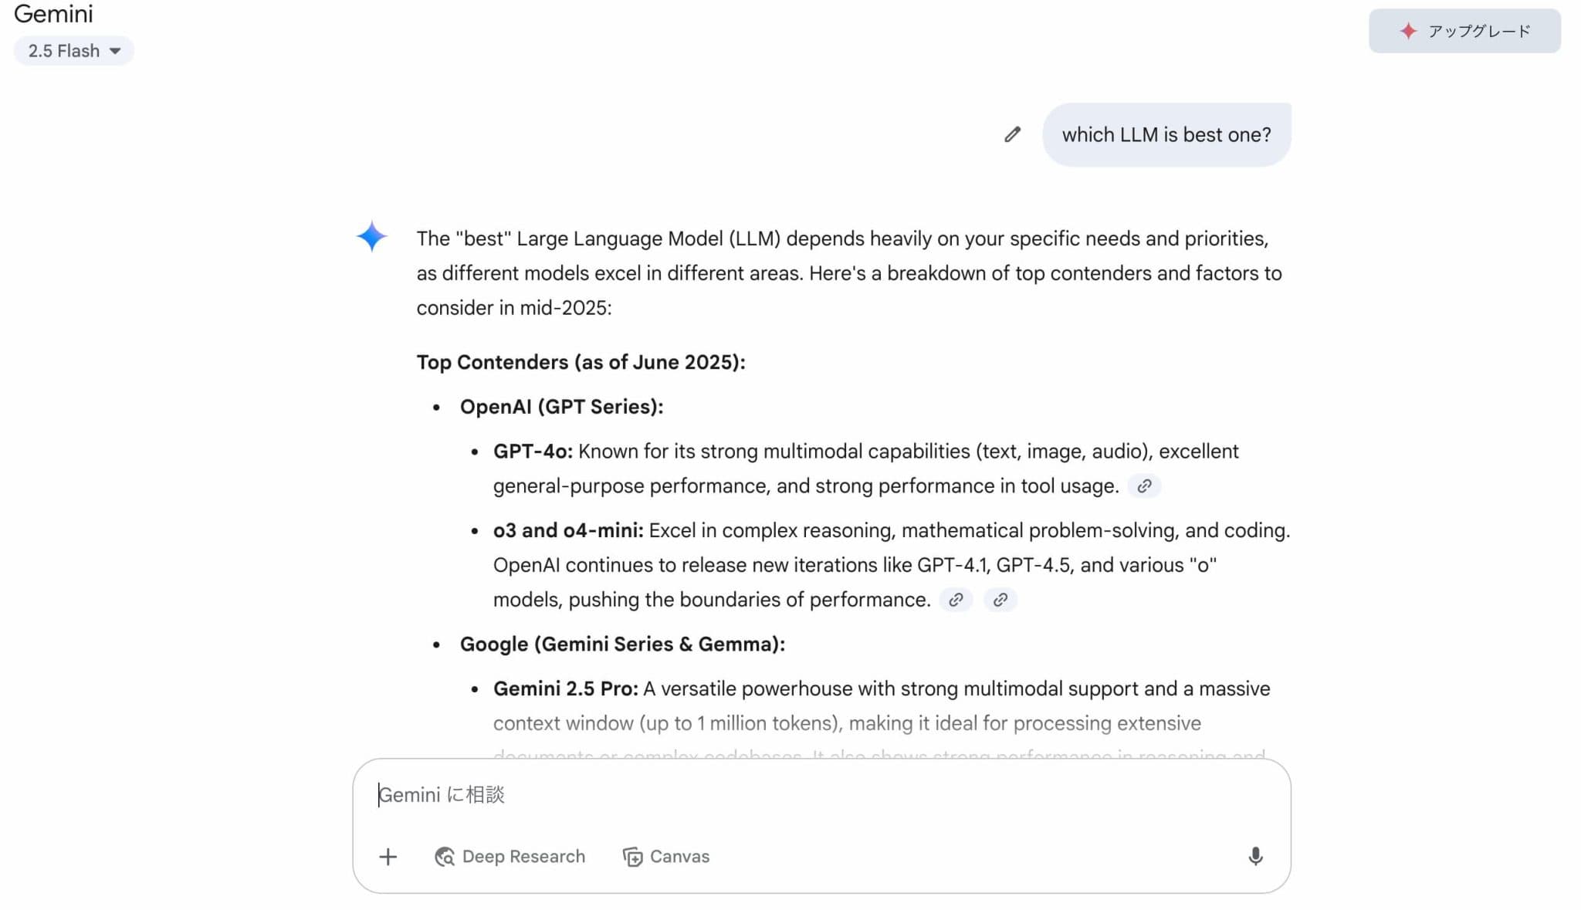Click the Gemini title in the top-left
1581x910 pixels.
53,14
